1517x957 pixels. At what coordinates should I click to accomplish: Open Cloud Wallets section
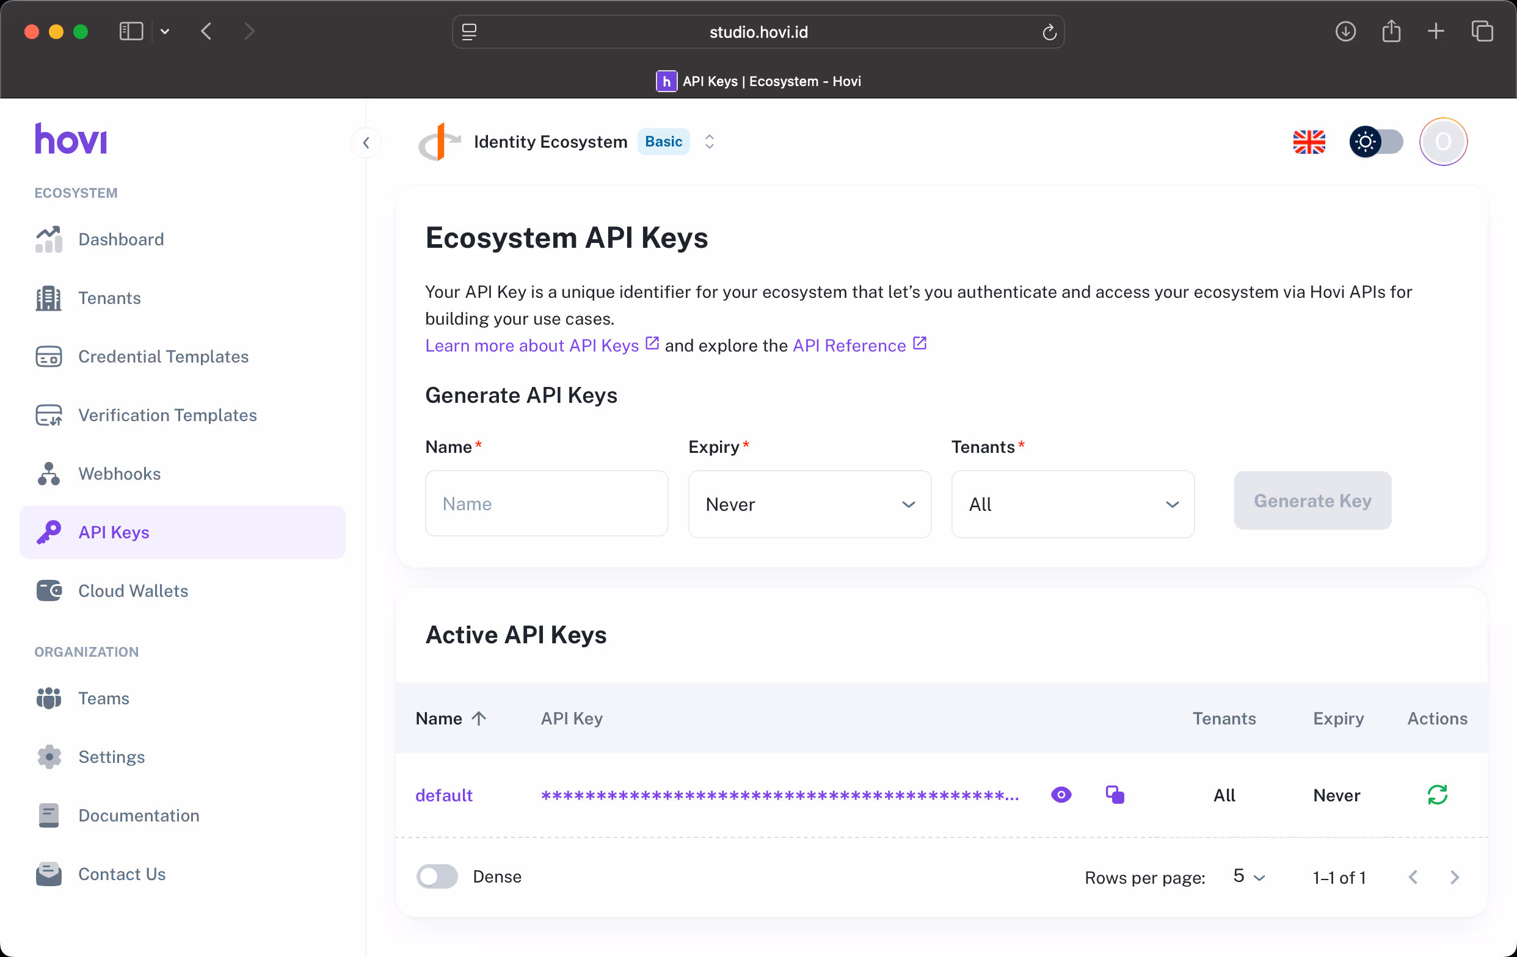coord(183,591)
